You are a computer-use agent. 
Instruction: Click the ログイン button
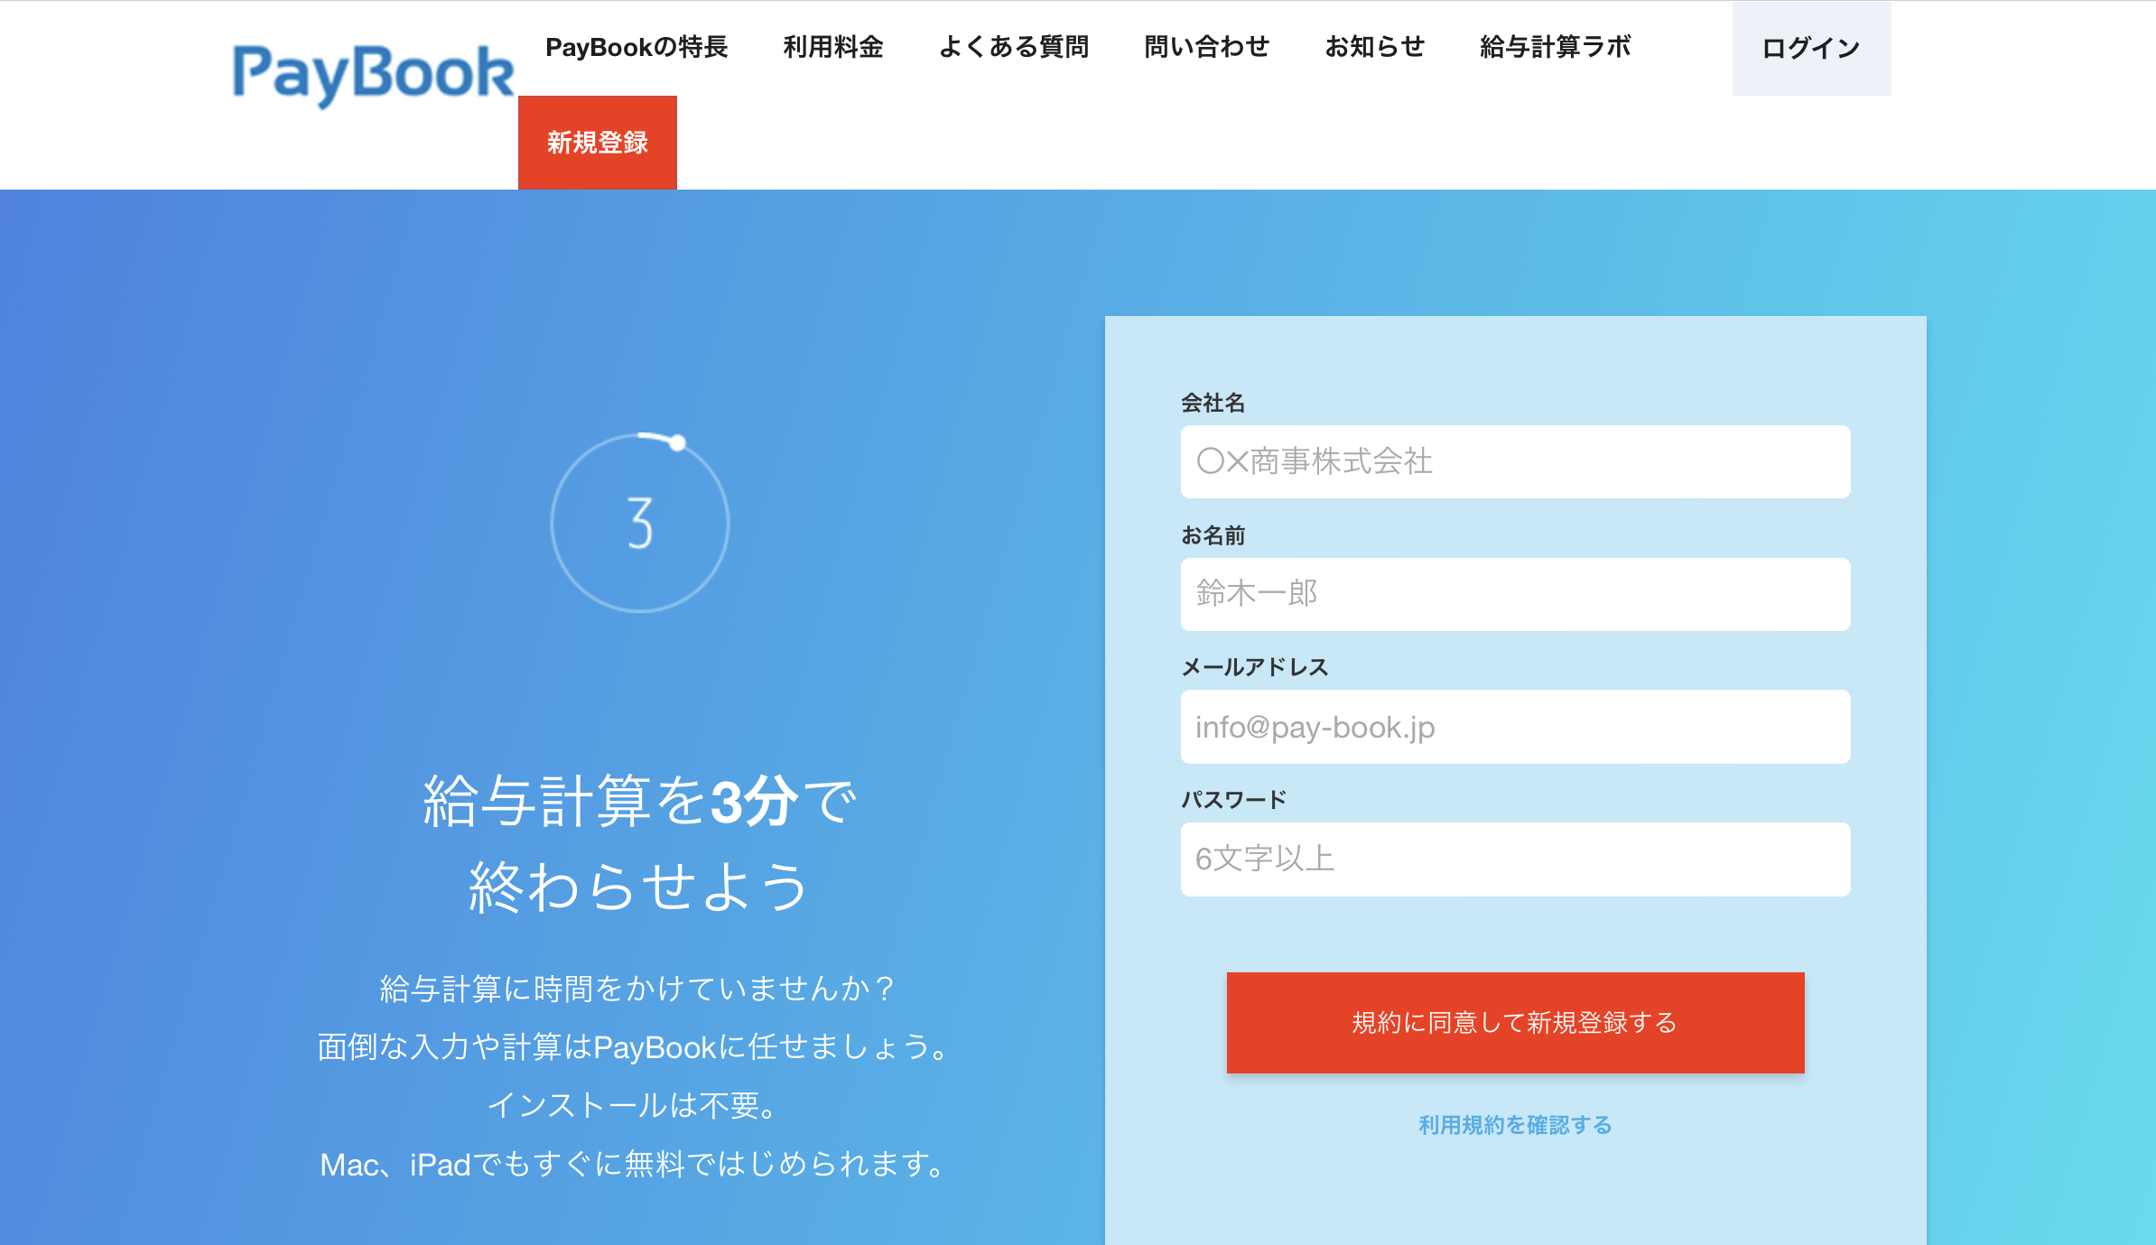(x=1811, y=48)
